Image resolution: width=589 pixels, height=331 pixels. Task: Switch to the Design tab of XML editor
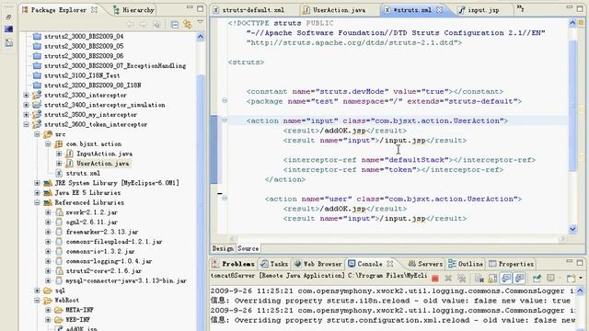223,248
